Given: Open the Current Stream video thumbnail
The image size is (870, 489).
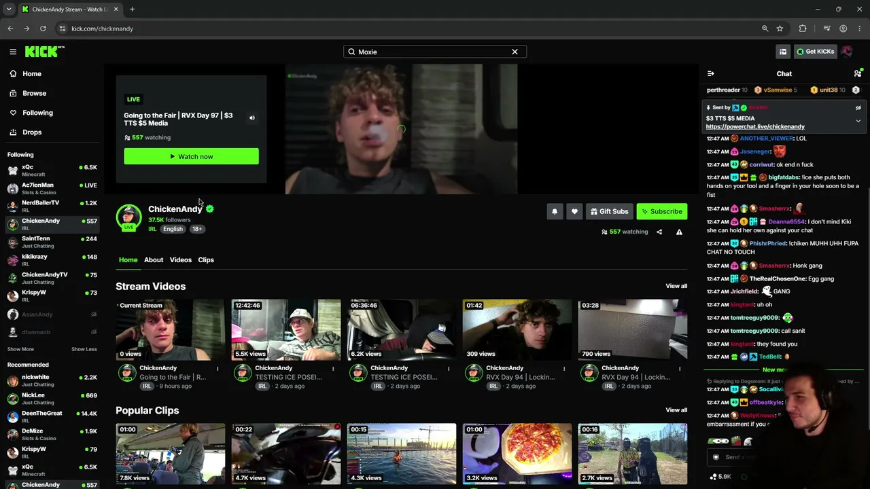Looking at the screenshot, I should click(170, 330).
